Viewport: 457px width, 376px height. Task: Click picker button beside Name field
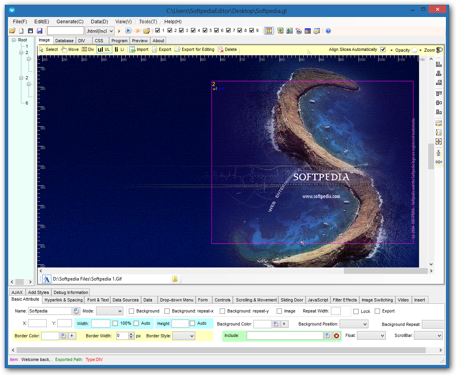(x=76, y=311)
